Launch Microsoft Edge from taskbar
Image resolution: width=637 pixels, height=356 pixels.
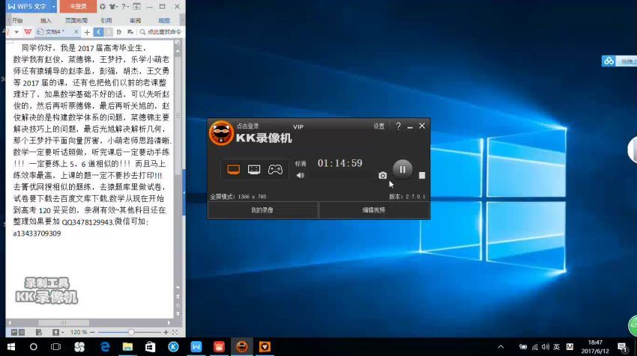point(105,347)
